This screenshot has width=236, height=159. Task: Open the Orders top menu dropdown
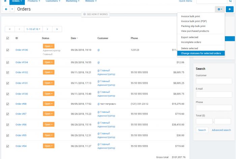17,1
